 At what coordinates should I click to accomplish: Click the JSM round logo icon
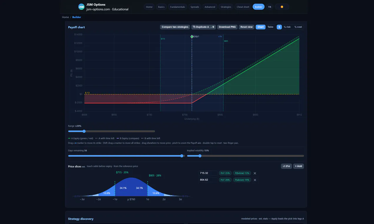(81, 7)
